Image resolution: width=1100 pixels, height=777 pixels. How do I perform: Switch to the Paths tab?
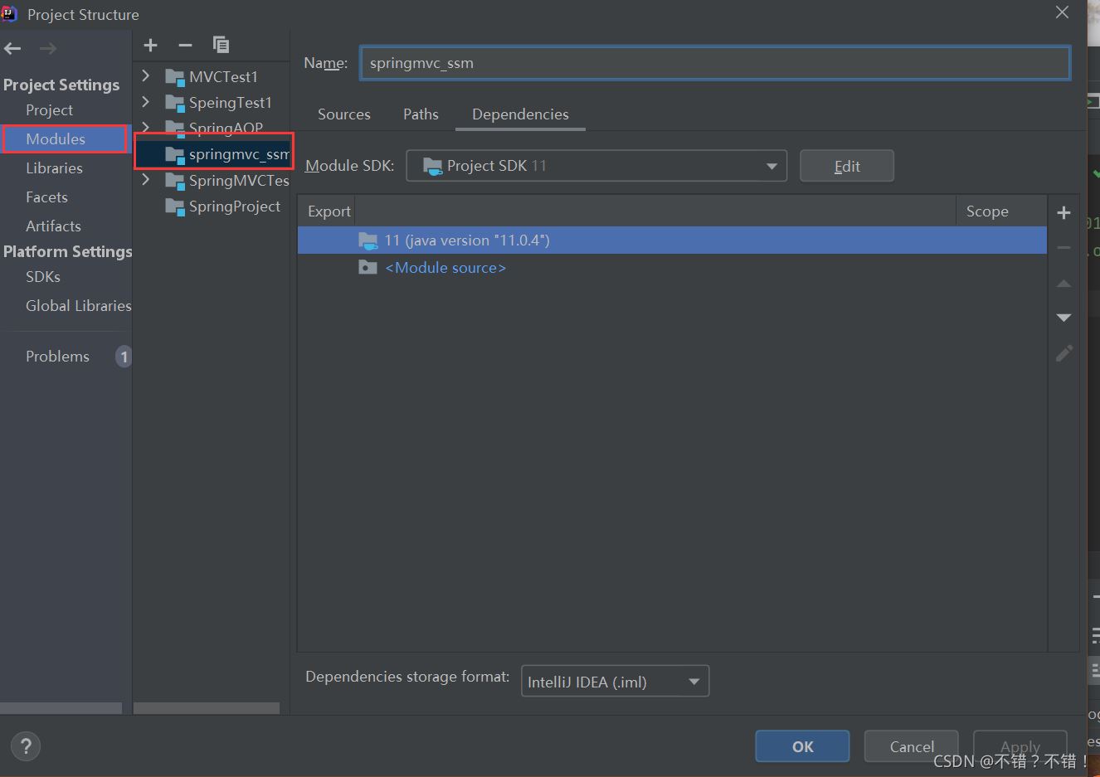[x=421, y=114]
